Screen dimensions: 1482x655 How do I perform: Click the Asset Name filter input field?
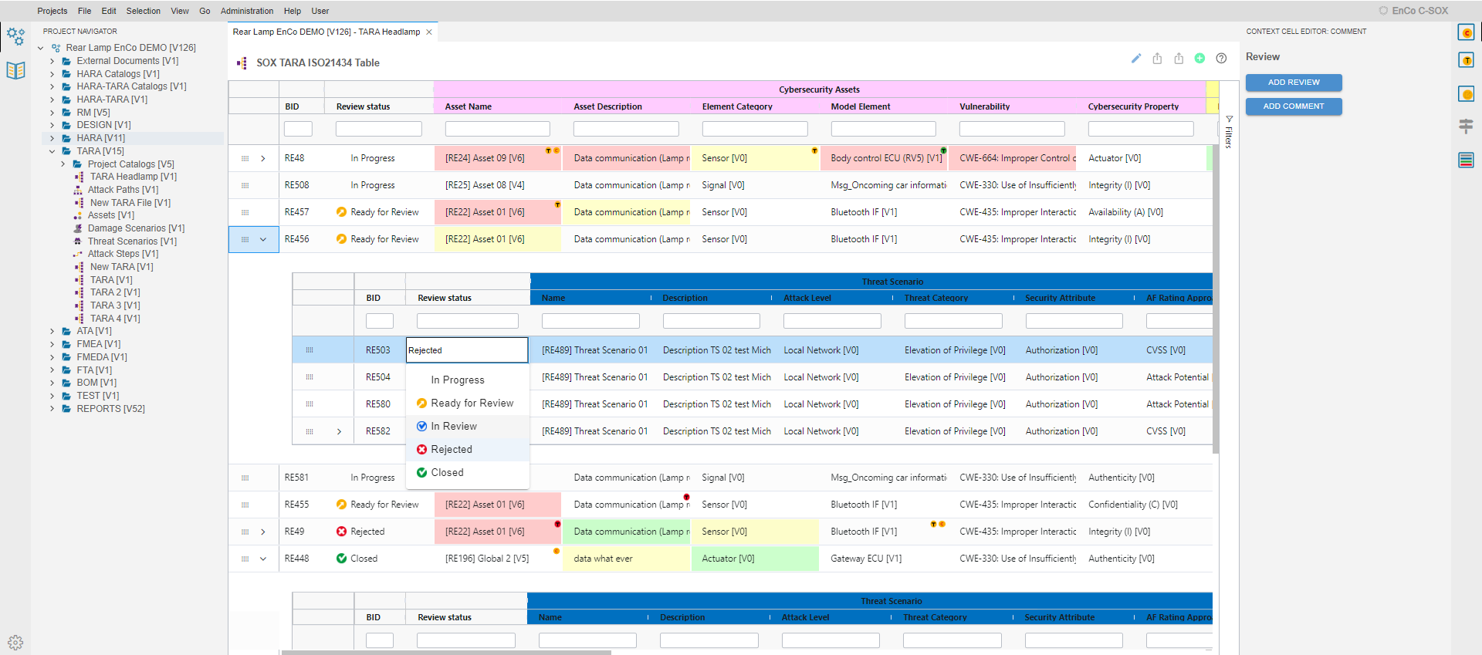(x=497, y=130)
